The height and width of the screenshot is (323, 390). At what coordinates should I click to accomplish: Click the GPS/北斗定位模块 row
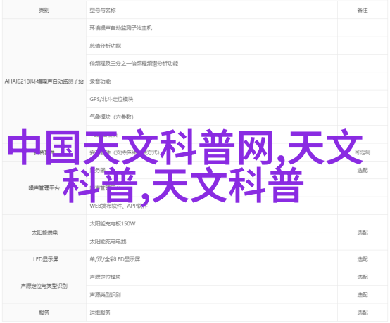(x=212, y=99)
